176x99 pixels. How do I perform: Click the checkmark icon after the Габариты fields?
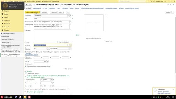click(x=71, y=57)
